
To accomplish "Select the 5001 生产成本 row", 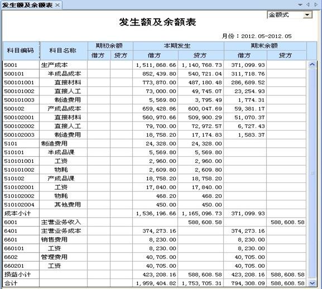I will 155,65.
